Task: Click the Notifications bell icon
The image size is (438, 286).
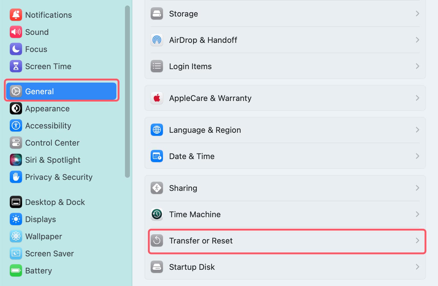Action: point(16,15)
